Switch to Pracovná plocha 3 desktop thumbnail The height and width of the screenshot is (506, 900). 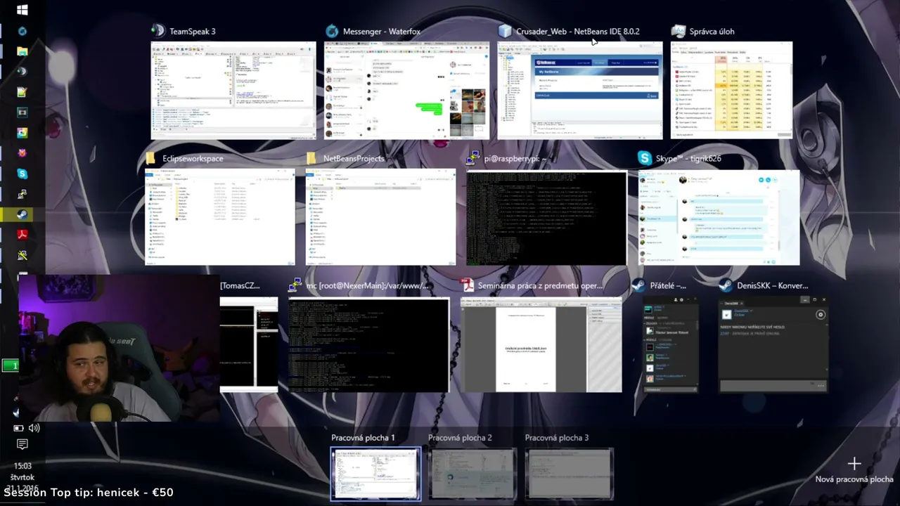tap(570, 474)
